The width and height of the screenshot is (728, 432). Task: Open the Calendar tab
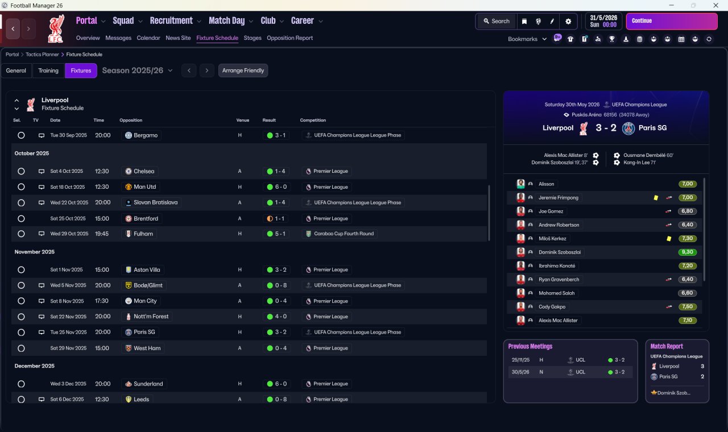click(x=148, y=38)
